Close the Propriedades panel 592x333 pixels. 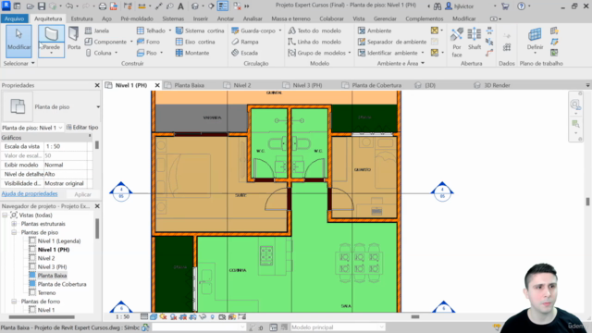(x=97, y=85)
